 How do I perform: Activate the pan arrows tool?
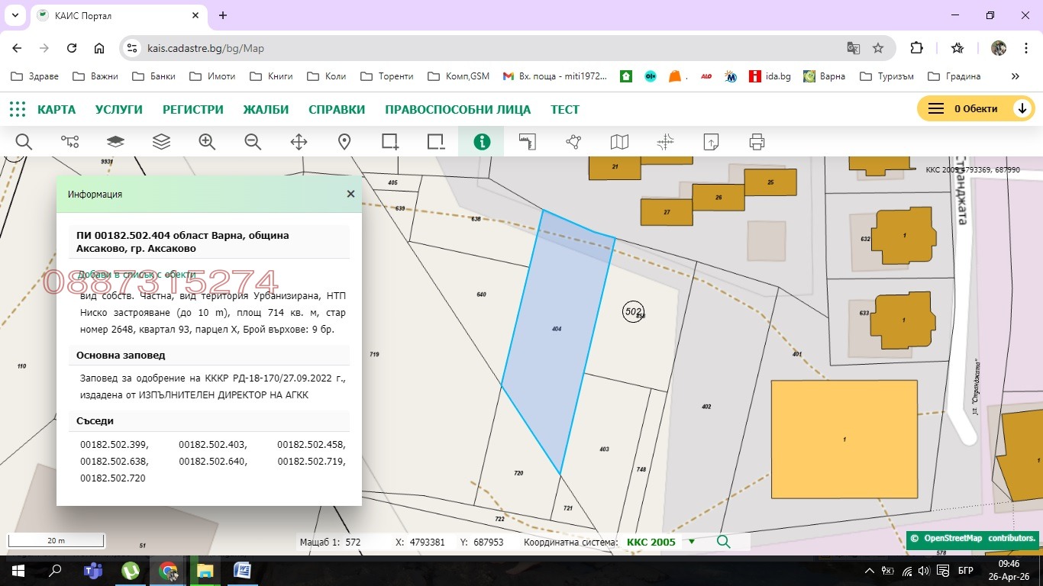(x=299, y=142)
